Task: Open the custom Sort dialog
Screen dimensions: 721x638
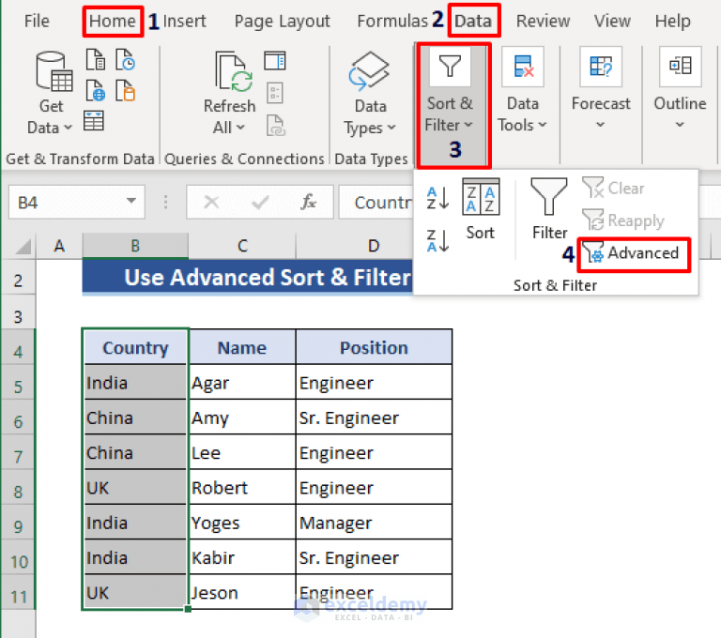Action: (x=481, y=209)
